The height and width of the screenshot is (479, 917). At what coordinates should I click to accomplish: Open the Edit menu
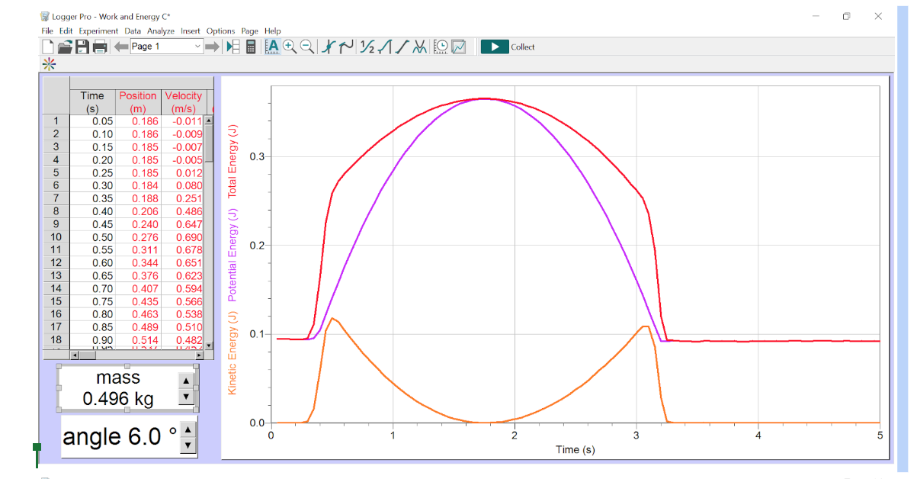click(66, 31)
